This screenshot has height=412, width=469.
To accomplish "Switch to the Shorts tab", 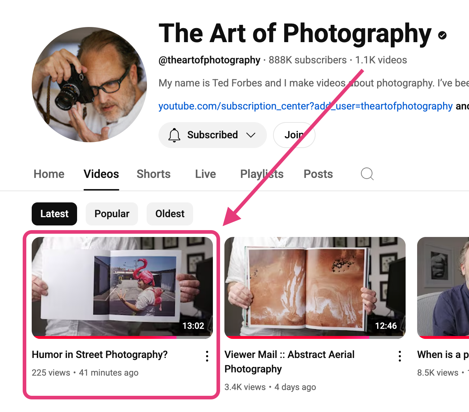I will [153, 174].
